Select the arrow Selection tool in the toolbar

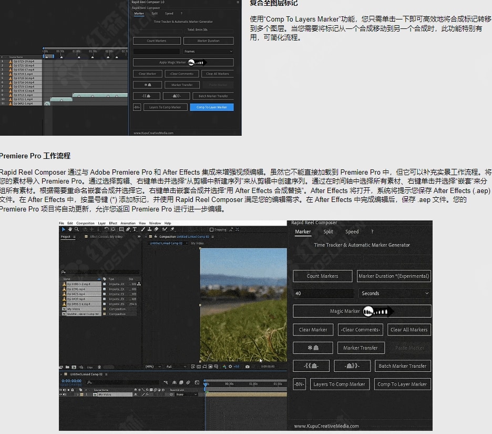click(64, 229)
